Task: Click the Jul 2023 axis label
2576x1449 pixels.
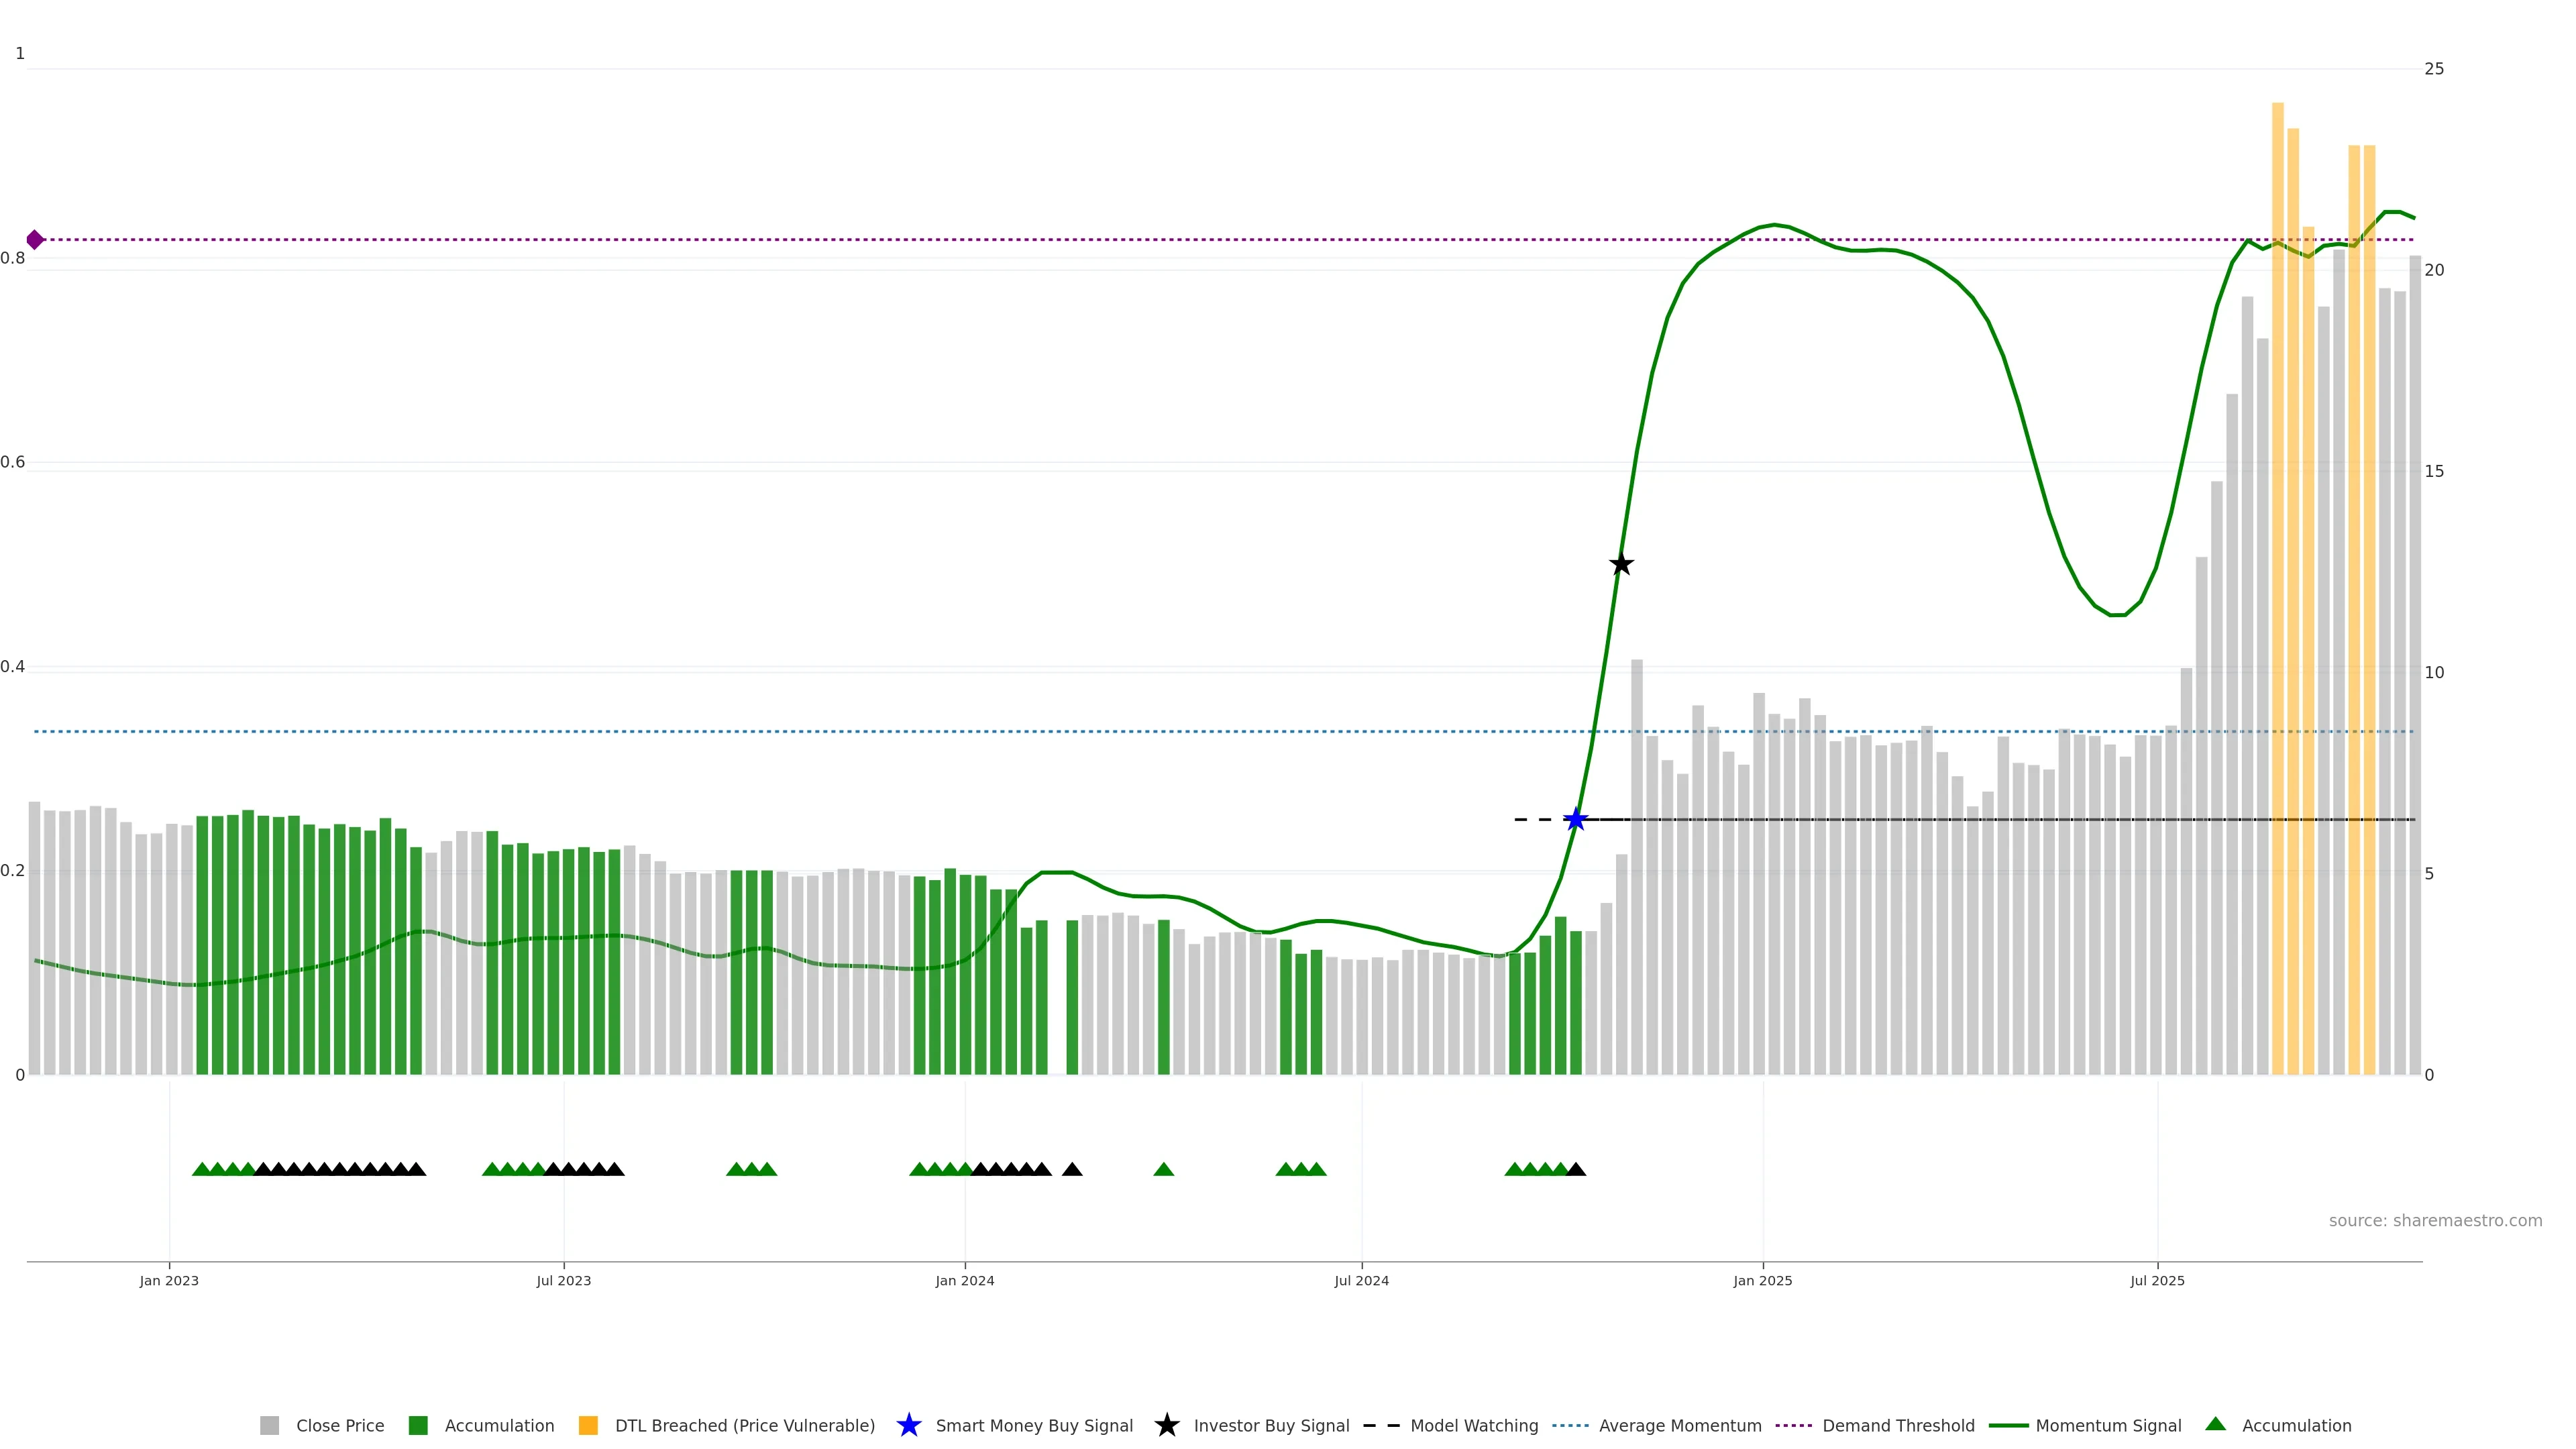Action: [563, 1281]
